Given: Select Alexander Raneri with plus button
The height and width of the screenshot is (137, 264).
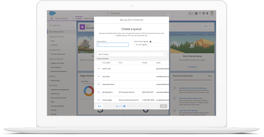Looking at the screenshot, I should click(98, 84).
